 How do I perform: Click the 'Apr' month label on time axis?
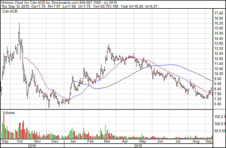(x=125, y=141)
